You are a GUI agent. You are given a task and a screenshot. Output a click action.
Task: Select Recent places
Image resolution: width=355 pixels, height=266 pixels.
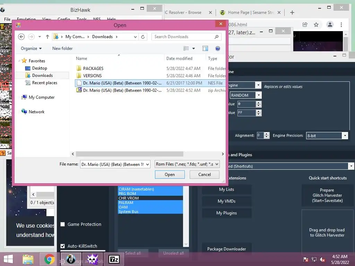pos(45,83)
